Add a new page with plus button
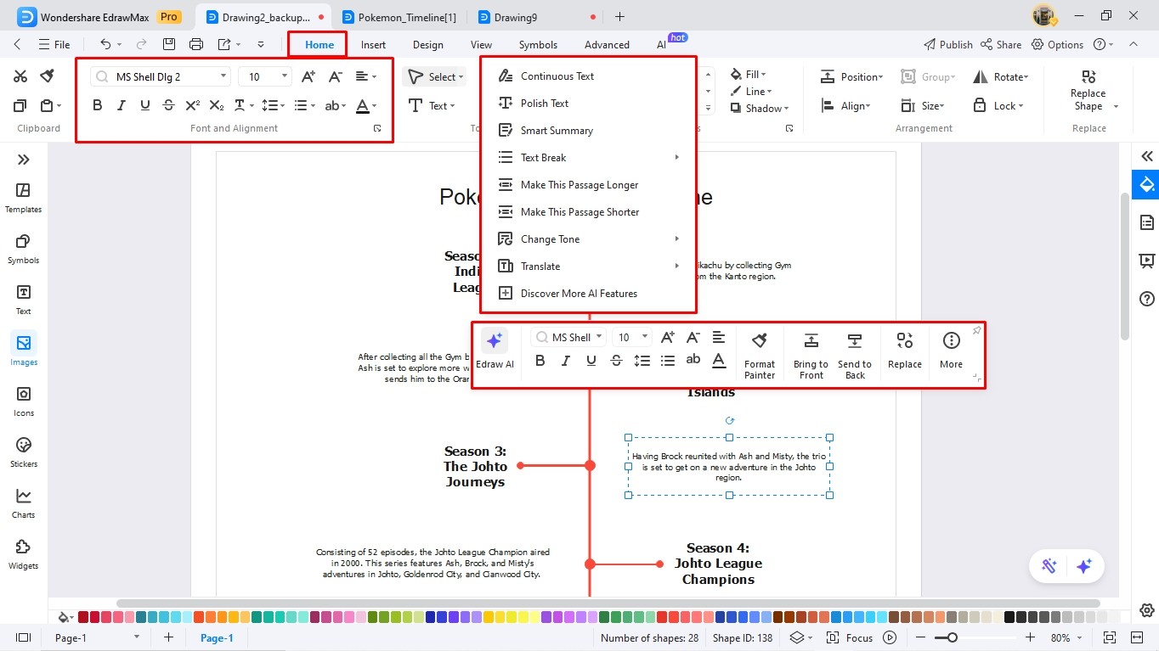Screen dimensions: 1159x651 point(168,637)
